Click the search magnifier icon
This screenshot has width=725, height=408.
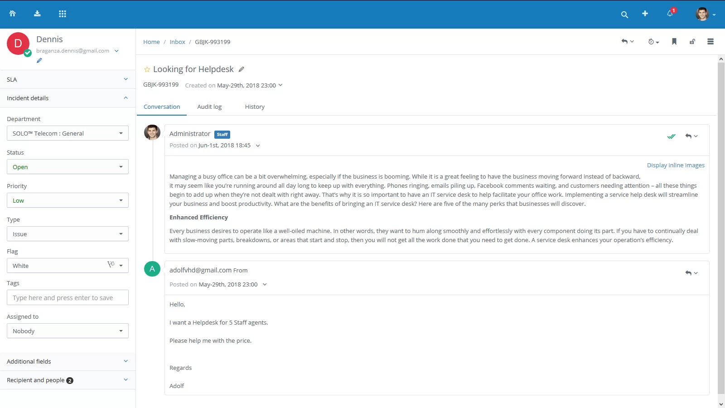pos(624,15)
